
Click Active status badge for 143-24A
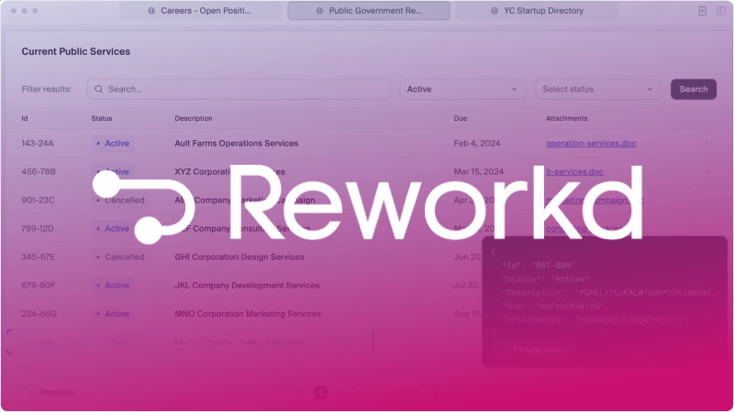tap(113, 144)
